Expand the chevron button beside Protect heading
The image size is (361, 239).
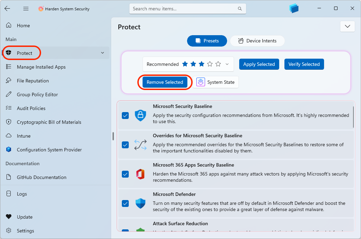pyautogui.click(x=348, y=26)
